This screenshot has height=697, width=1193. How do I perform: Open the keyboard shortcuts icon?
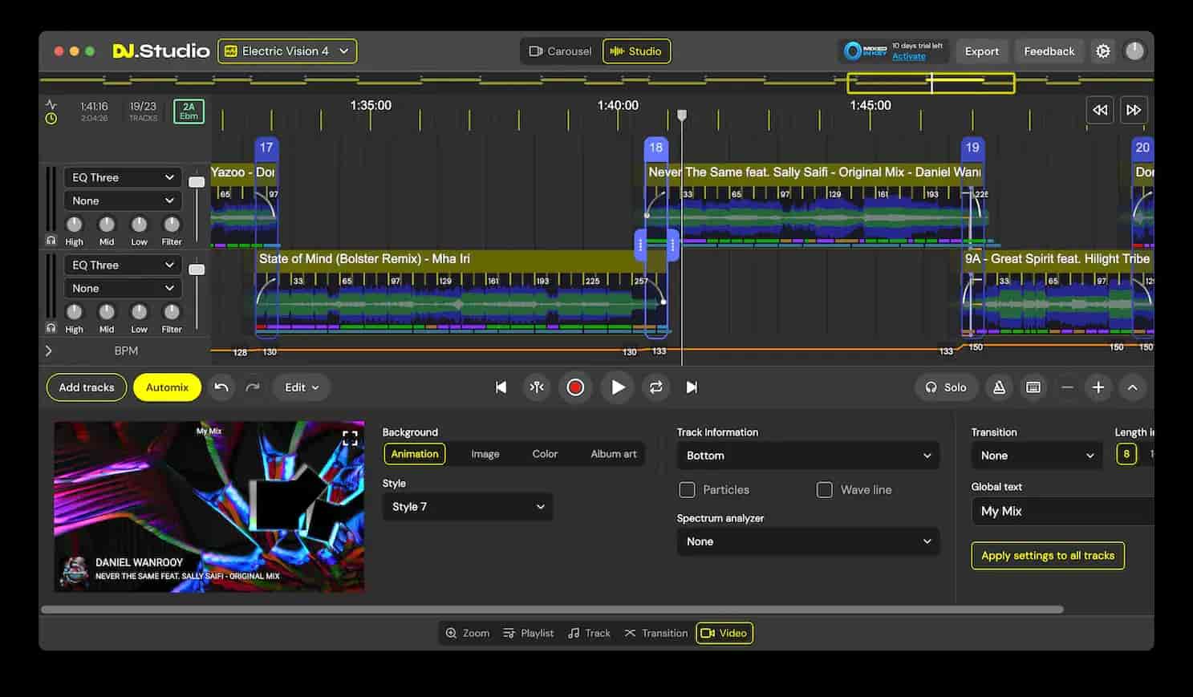(x=1033, y=387)
